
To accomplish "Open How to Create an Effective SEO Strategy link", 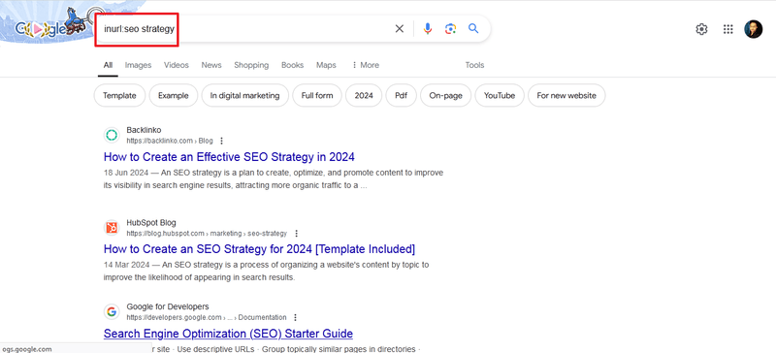I will point(229,157).
